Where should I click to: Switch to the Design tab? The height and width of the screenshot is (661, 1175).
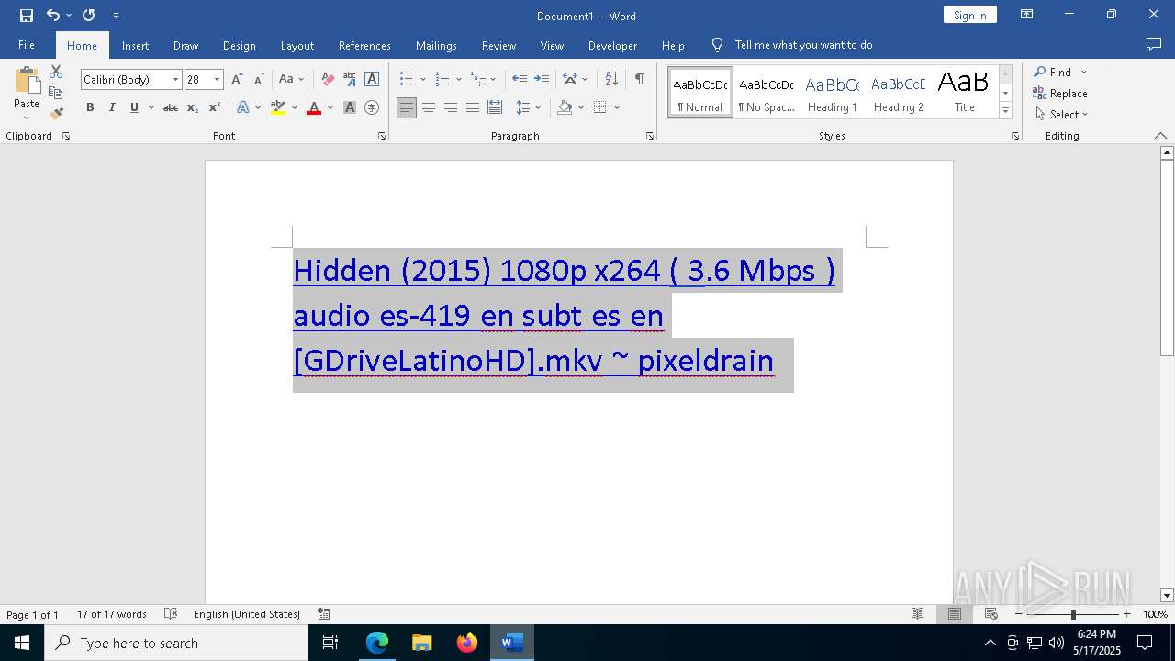tap(239, 45)
